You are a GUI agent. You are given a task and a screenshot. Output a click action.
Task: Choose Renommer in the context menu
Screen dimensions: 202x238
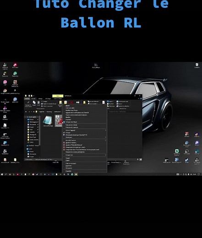pos(85,168)
